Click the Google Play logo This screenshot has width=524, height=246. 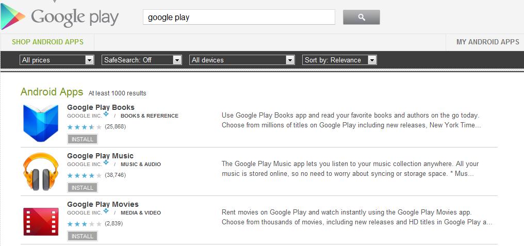click(59, 17)
